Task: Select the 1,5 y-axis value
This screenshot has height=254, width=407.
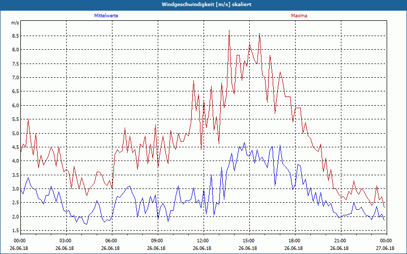Action: (x=15, y=231)
